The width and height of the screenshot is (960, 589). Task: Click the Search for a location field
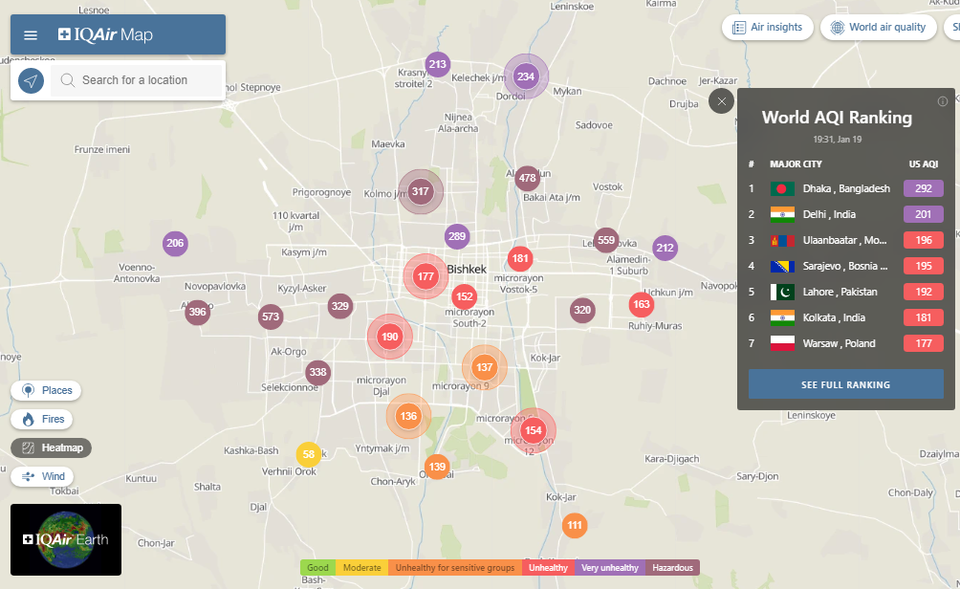[139, 80]
